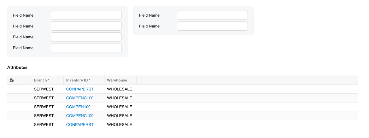Open the grid settings gear icon
Image resolution: width=369 pixels, height=138 pixels.
tap(12, 80)
